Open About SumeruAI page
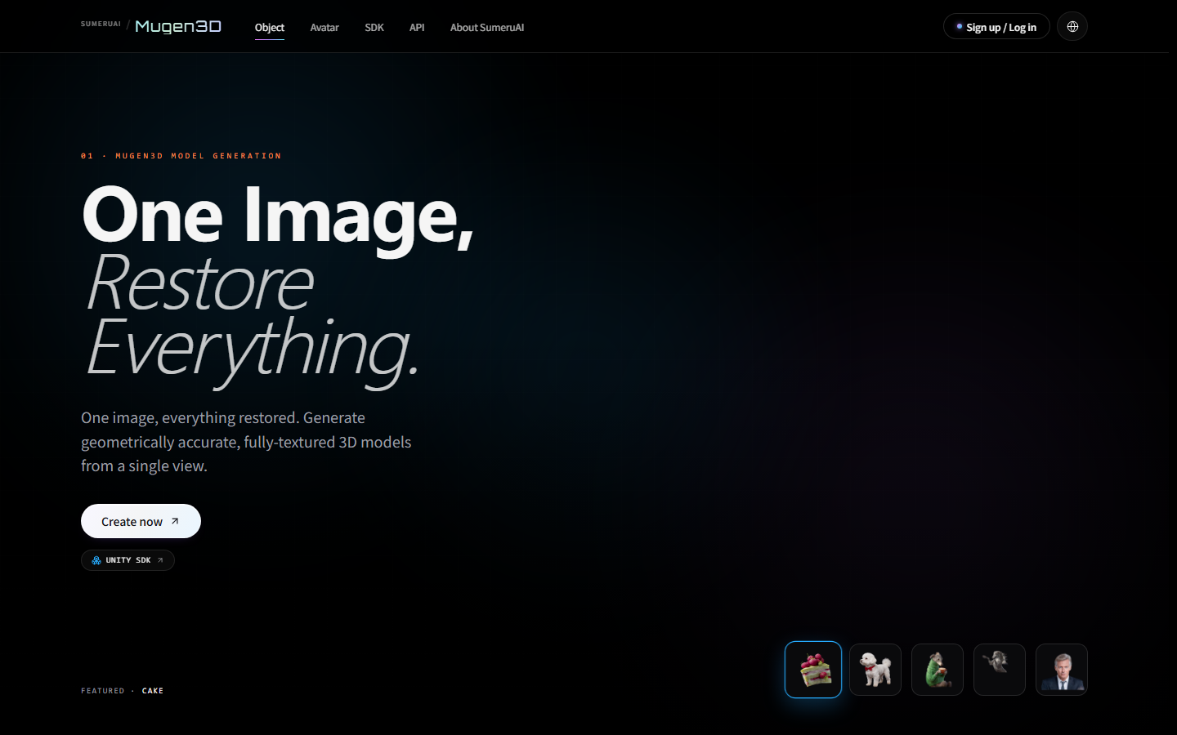This screenshot has height=735, width=1177. pos(487,27)
